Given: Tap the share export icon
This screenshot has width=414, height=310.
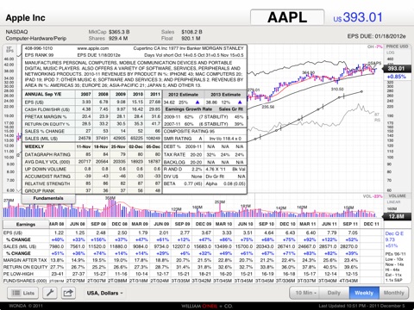Looking at the screenshot, I should pyautogui.click(x=68, y=293).
